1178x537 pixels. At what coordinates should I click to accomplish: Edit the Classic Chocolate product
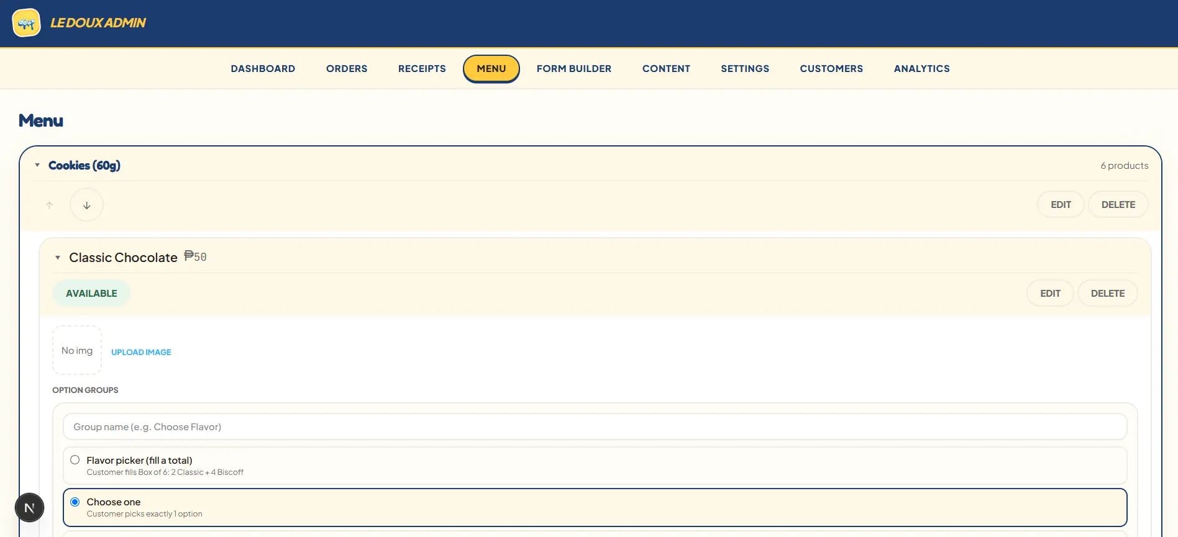(1050, 294)
